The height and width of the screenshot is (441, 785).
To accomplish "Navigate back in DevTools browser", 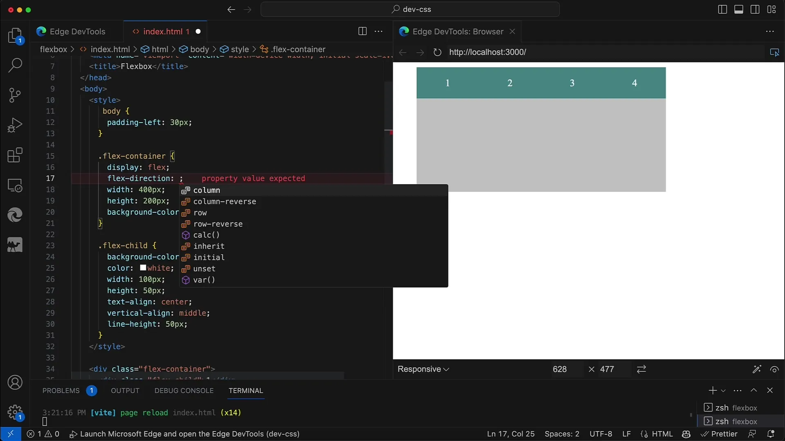I will 403,52.
